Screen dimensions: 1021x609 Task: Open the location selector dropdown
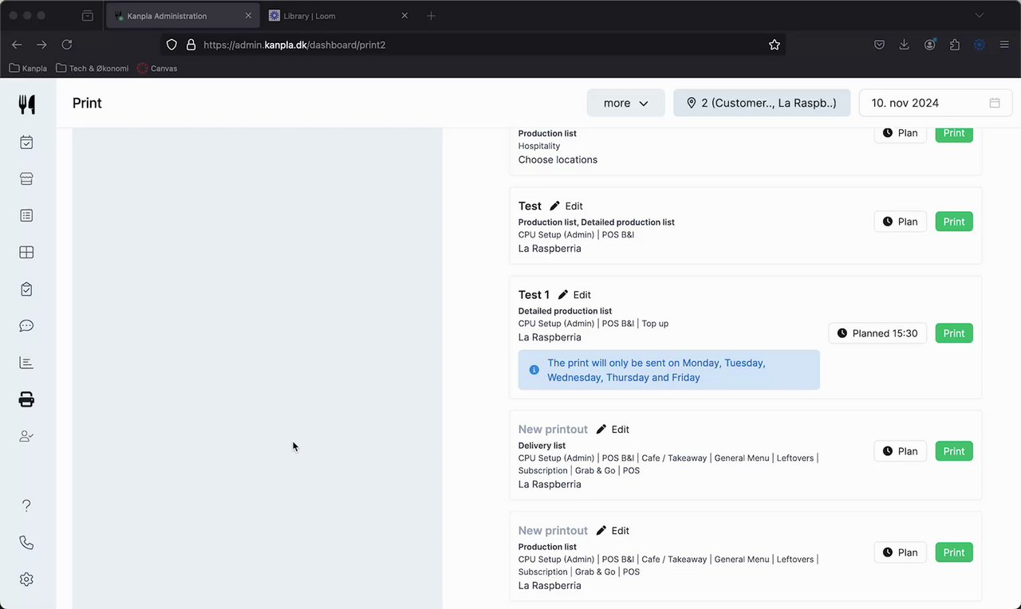(x=761, y=103)
